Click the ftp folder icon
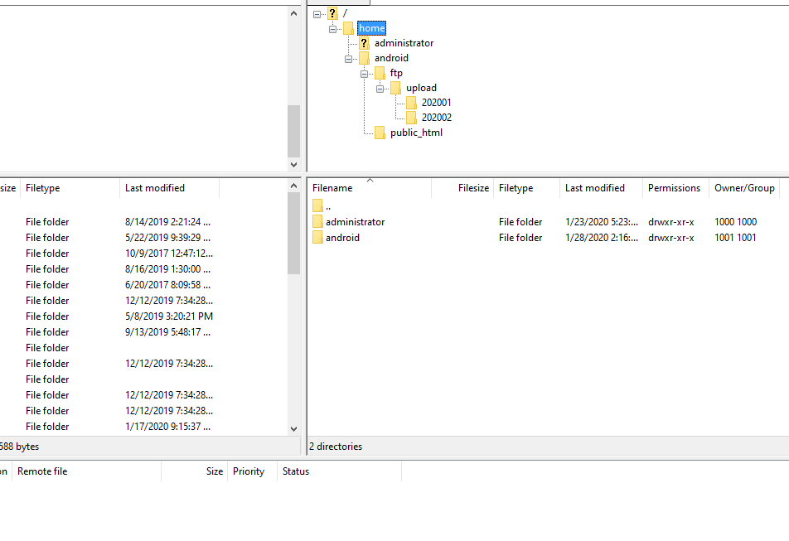 pos(380,74)
